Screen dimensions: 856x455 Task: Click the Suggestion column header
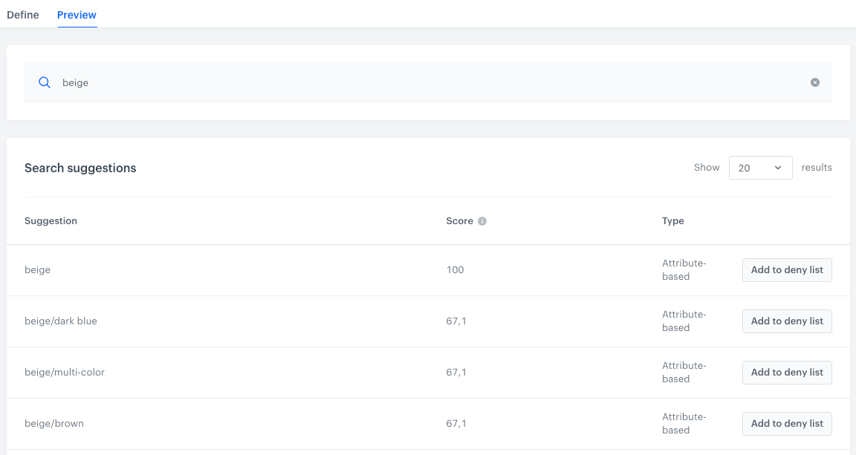51,220
